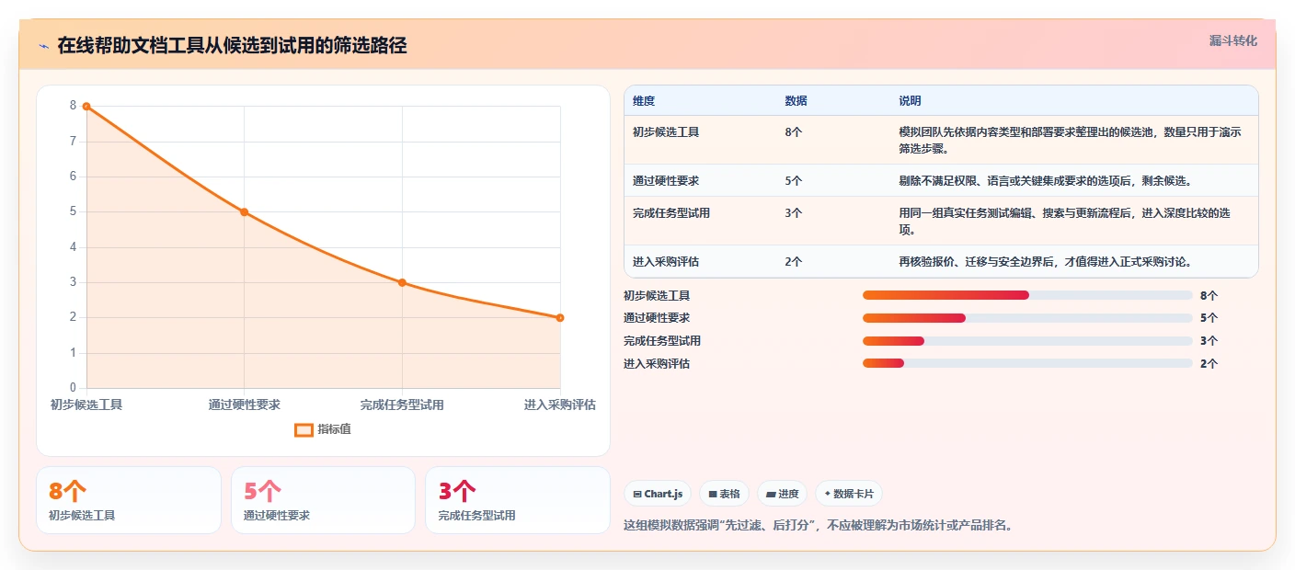
Task: Click the 进入采购评估 progress bar
Action: click(x=1027, y=363)
